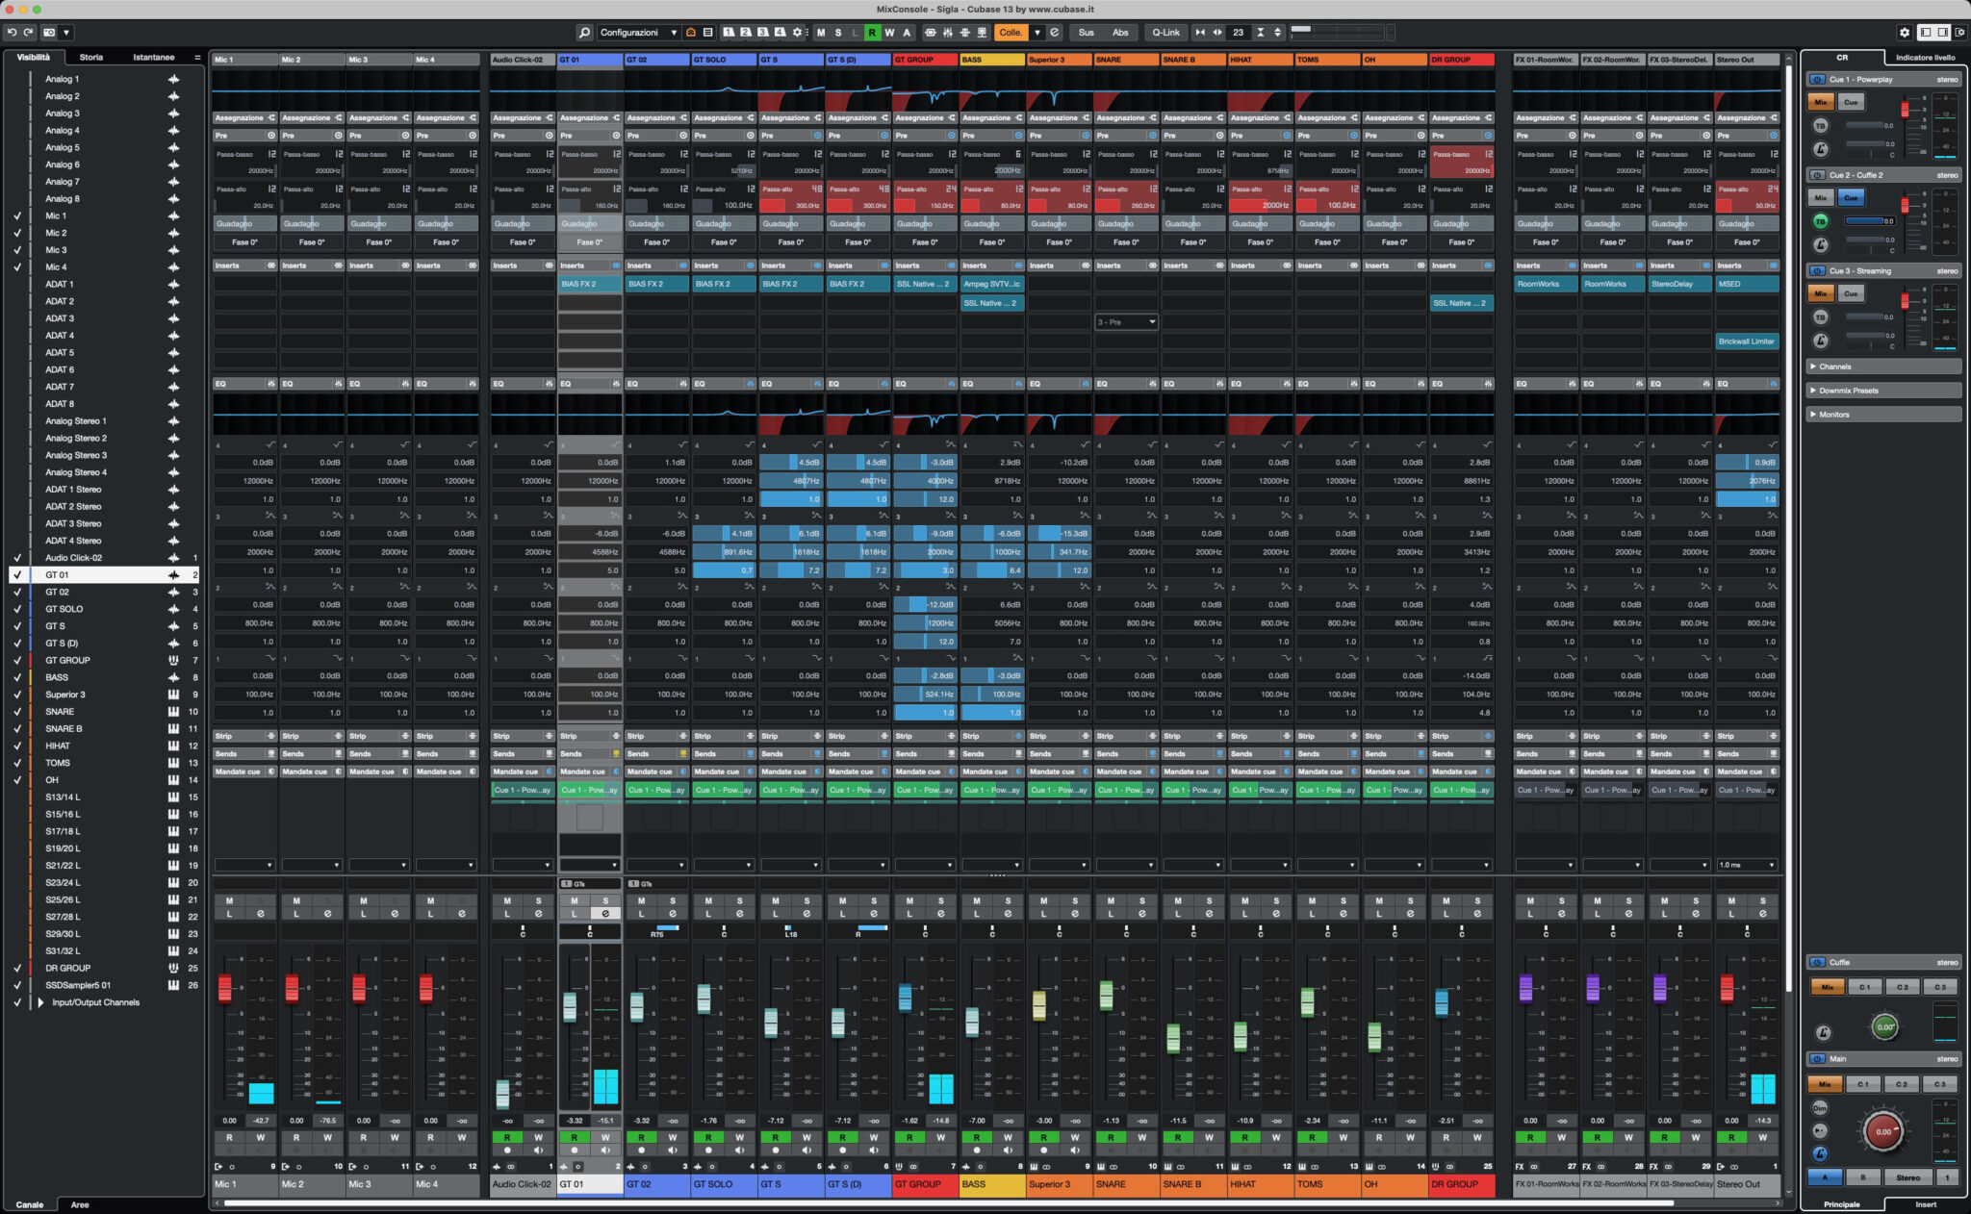Click the Sus button in the toolbar
This screenshot has height=1214, width=1971.
[x=1086, y=32]
